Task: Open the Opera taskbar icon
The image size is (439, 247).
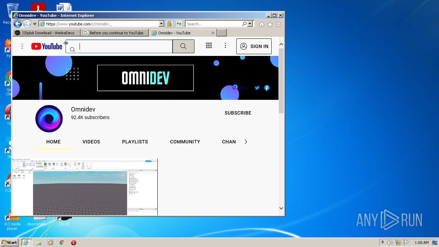Action: click(x=73, y=243)
